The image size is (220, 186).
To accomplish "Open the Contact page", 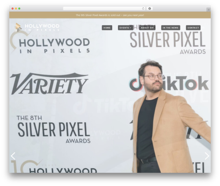I will [193, 28].
